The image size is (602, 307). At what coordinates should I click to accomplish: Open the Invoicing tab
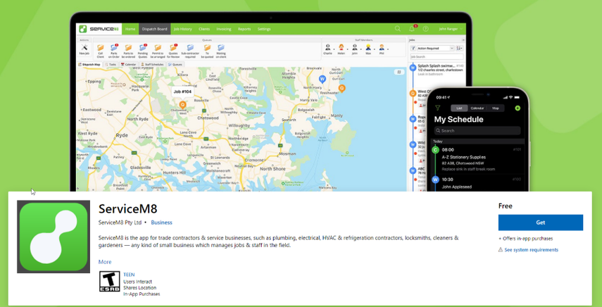(223, 29)
